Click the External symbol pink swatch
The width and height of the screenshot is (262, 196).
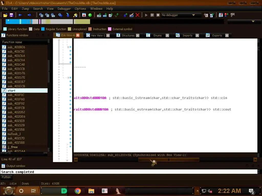pos(110,29)
